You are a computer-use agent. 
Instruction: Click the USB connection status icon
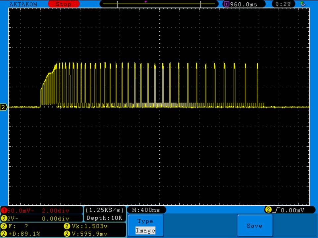[x=302, y=4]
